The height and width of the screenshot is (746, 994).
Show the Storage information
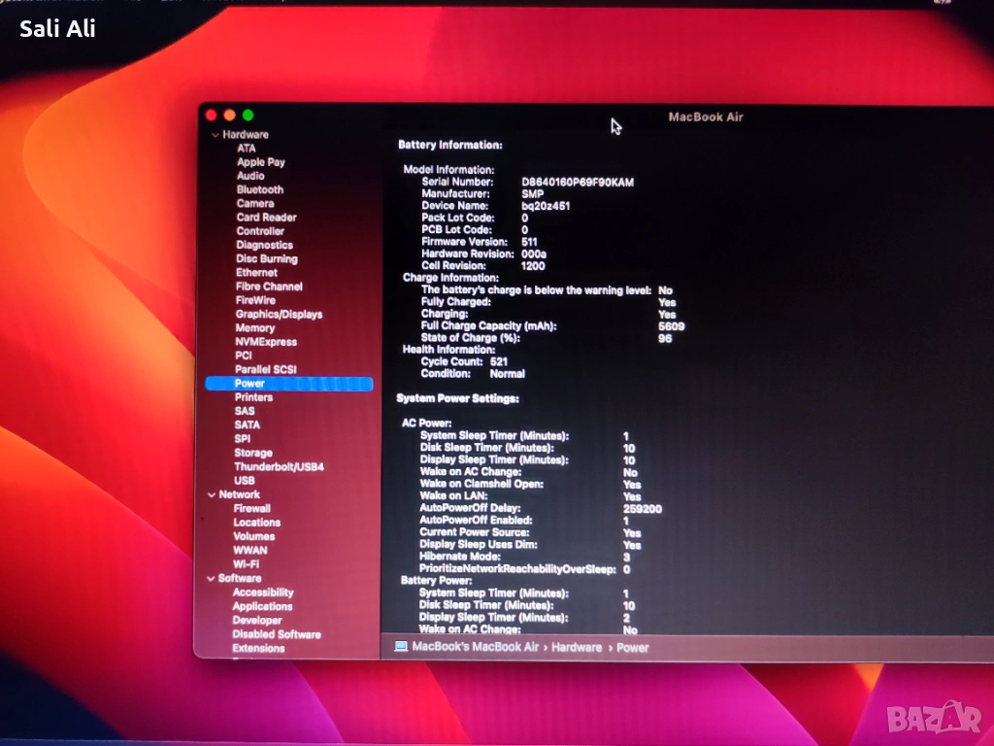pos(252,453)
